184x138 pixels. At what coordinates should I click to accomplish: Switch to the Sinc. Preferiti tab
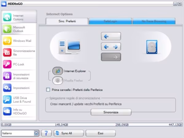[x=67, y=21]
